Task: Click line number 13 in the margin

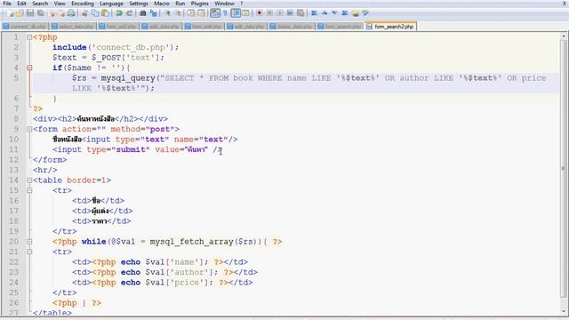Action: (14, 170)
